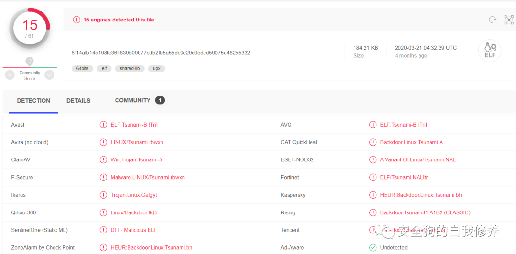This screenshot has width=516, height=254.
Task: Click the Tencent engine name
Action: [290, 230]
